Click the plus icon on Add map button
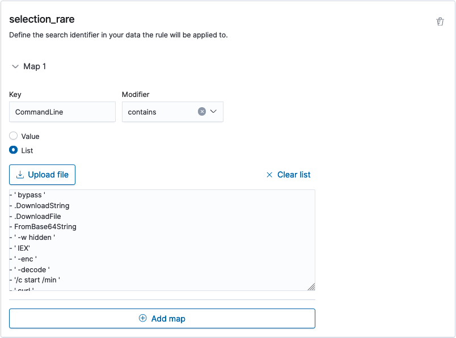The width and height of the screenshot is (456, 338). (x=142, y=318)
